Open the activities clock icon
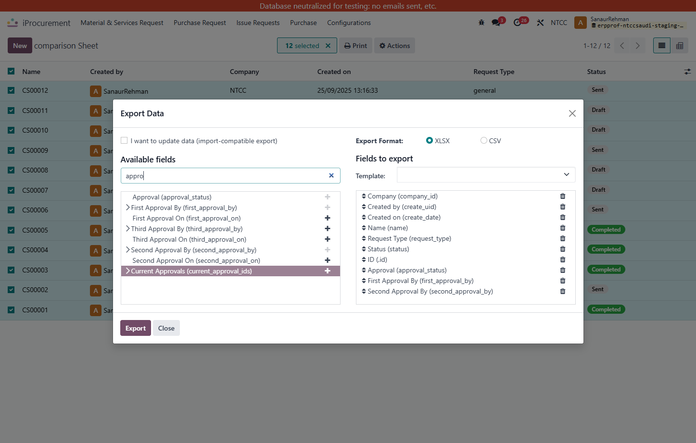The image size is (696, 443). point(518,23)
